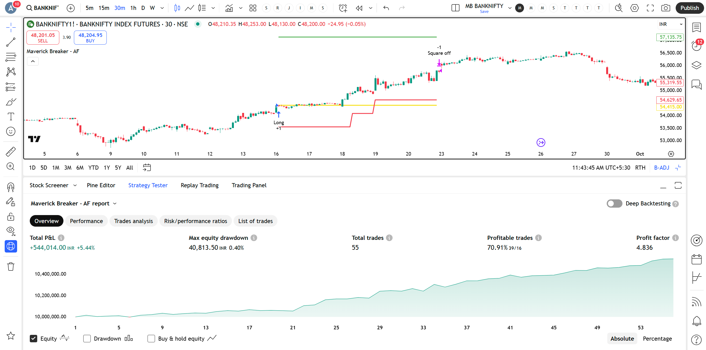
Task: Select the ruler measure tool
Action: pyautogui.click(x=11, y=152)
